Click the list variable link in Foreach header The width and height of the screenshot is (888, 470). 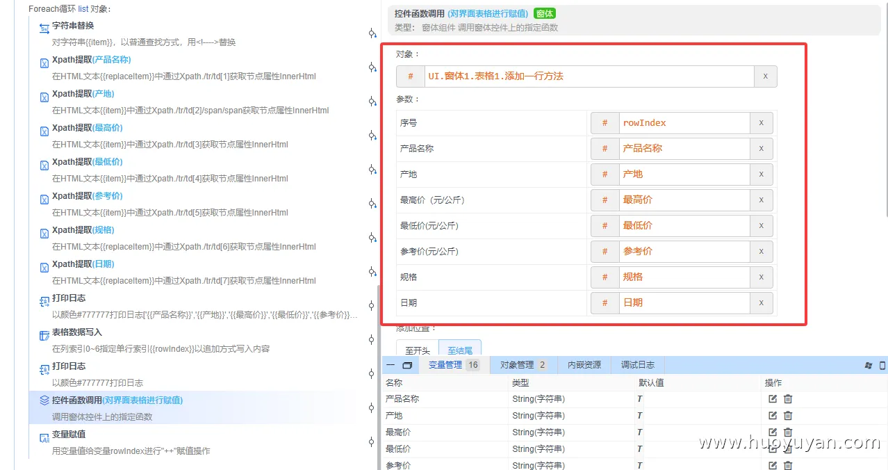pos(83,9)
